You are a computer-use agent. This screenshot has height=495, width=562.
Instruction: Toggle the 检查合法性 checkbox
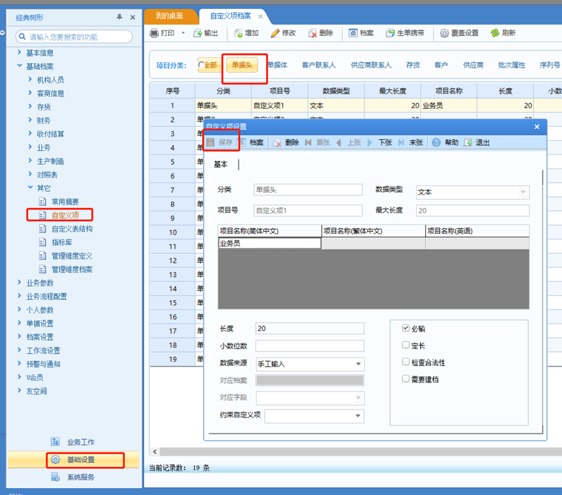[x=406, y=362]
